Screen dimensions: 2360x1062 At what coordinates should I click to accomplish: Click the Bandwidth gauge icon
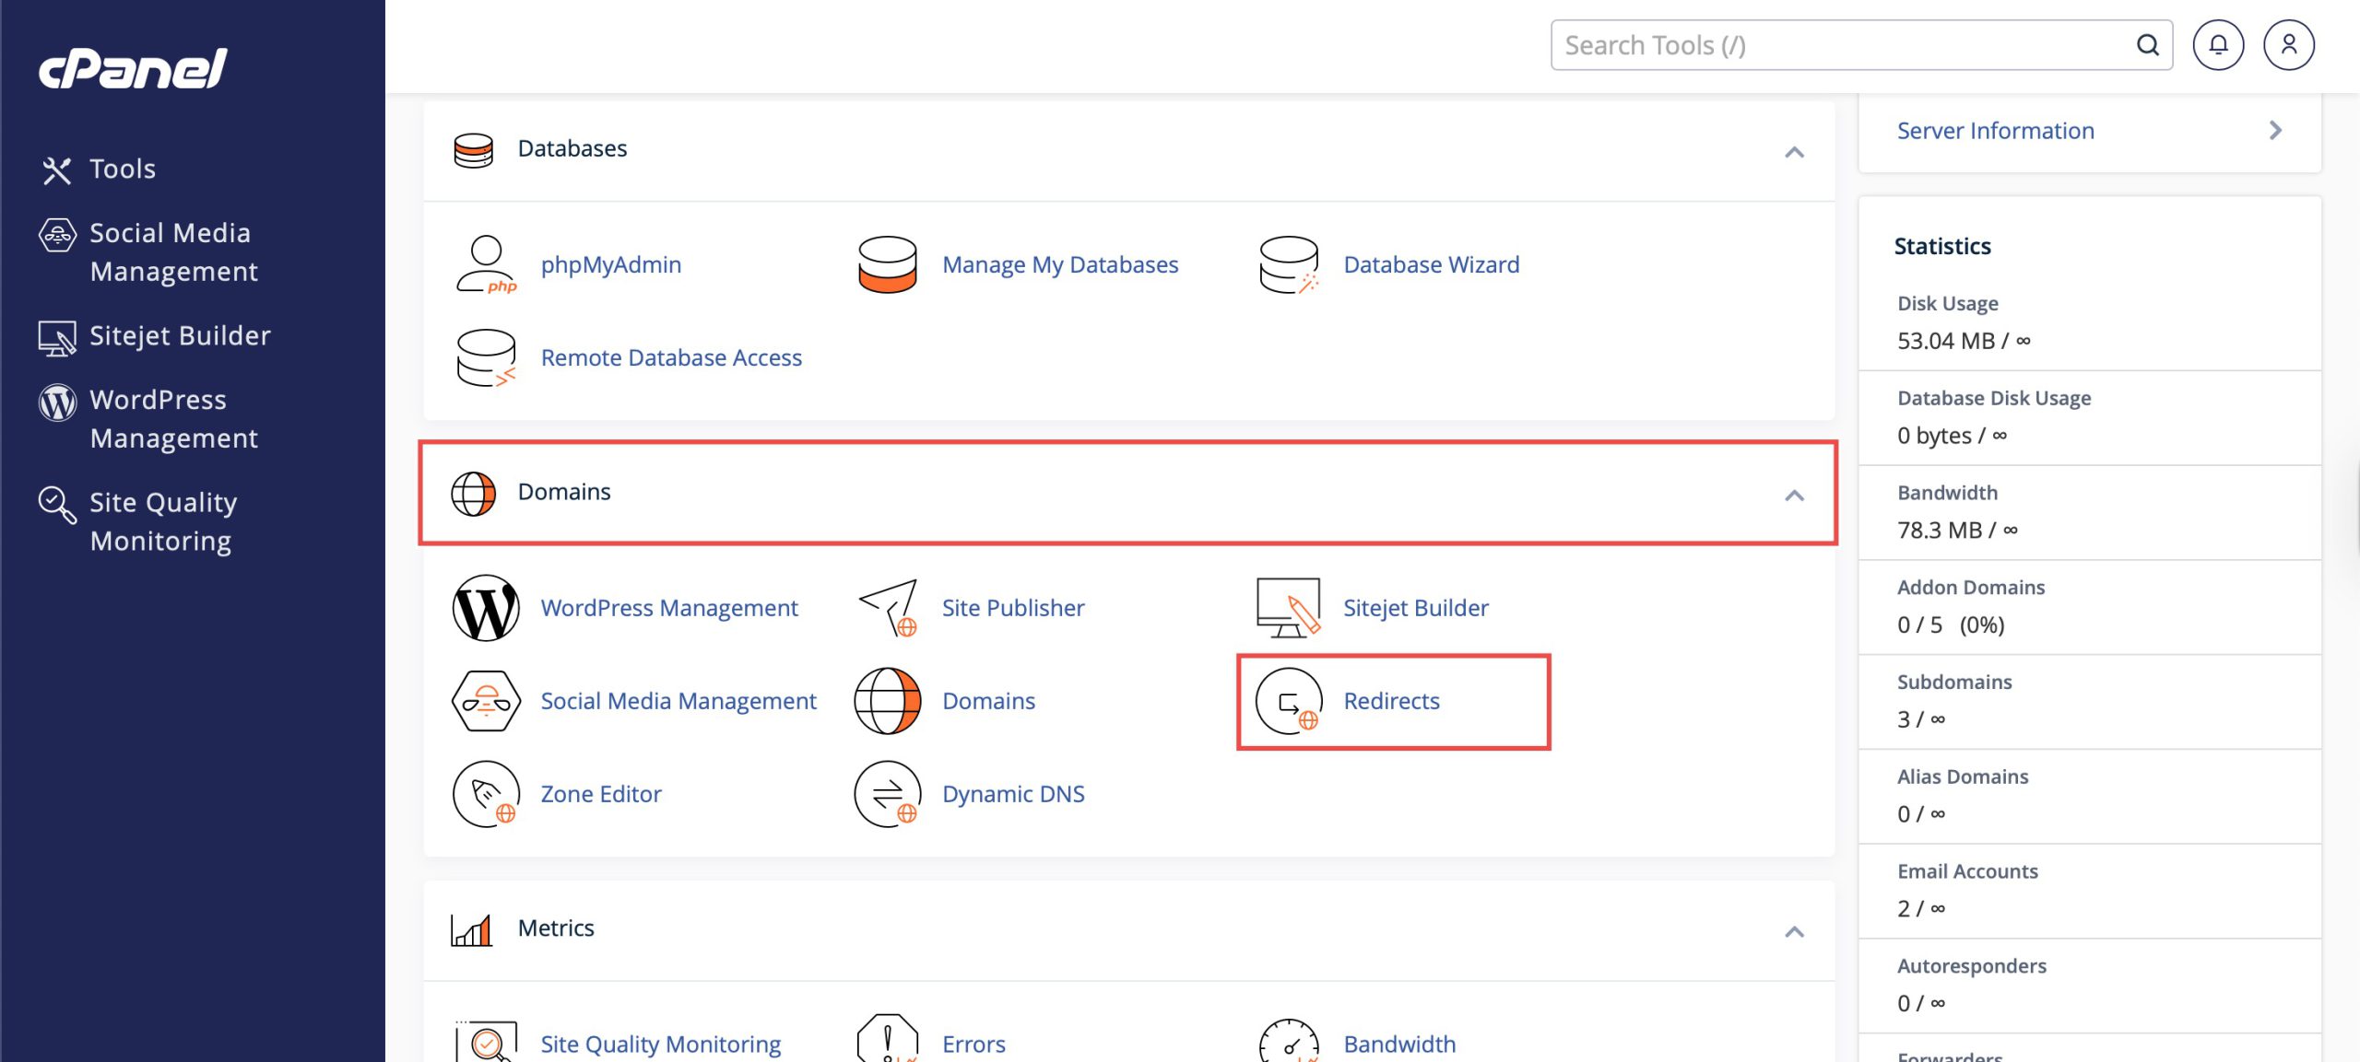click(1289, 1040)
